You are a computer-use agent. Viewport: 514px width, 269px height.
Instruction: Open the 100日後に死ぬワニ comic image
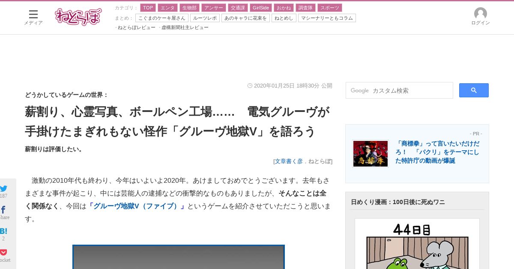pos(417,244)
